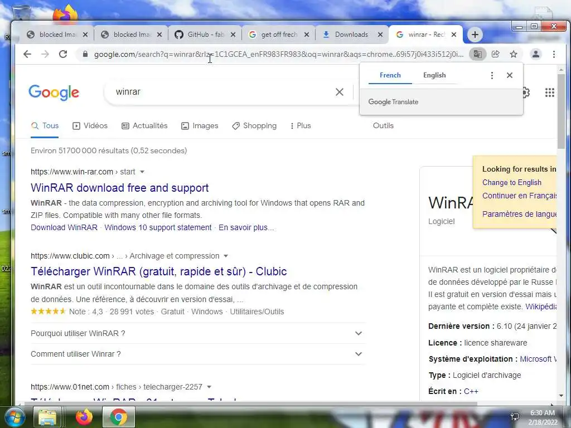The image size is (571, 428).
Task: Click the forward navigation arrow
Action: (45, 54)
